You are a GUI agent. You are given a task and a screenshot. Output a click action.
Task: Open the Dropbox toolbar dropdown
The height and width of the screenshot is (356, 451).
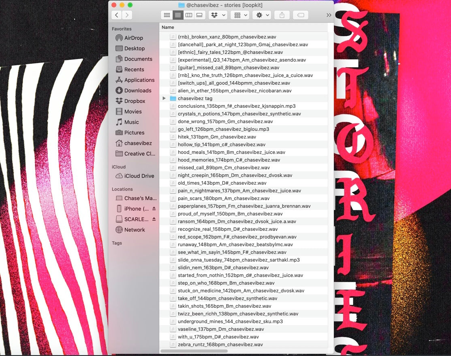(x=218, y=15)
